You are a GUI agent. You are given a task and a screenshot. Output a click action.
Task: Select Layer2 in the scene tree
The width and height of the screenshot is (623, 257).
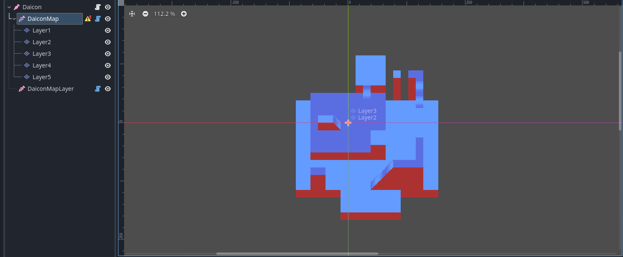pos(42,42)
